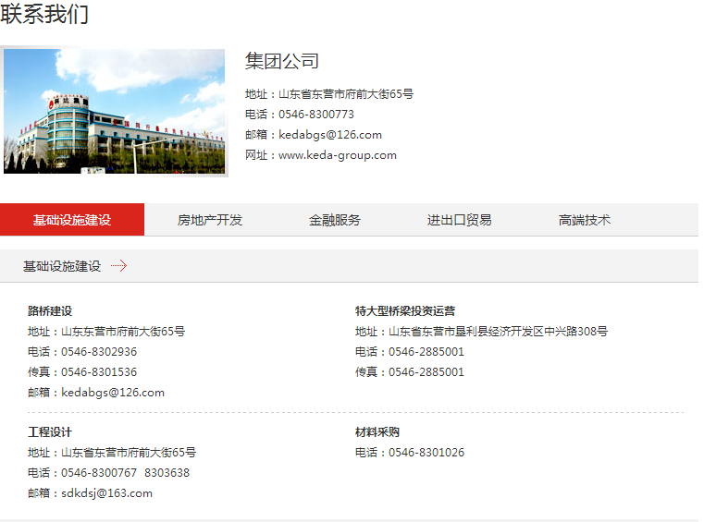This screenshot has height=522, width=704.
Task: Click the 工程设计 section title
Action: coord(50,432)
